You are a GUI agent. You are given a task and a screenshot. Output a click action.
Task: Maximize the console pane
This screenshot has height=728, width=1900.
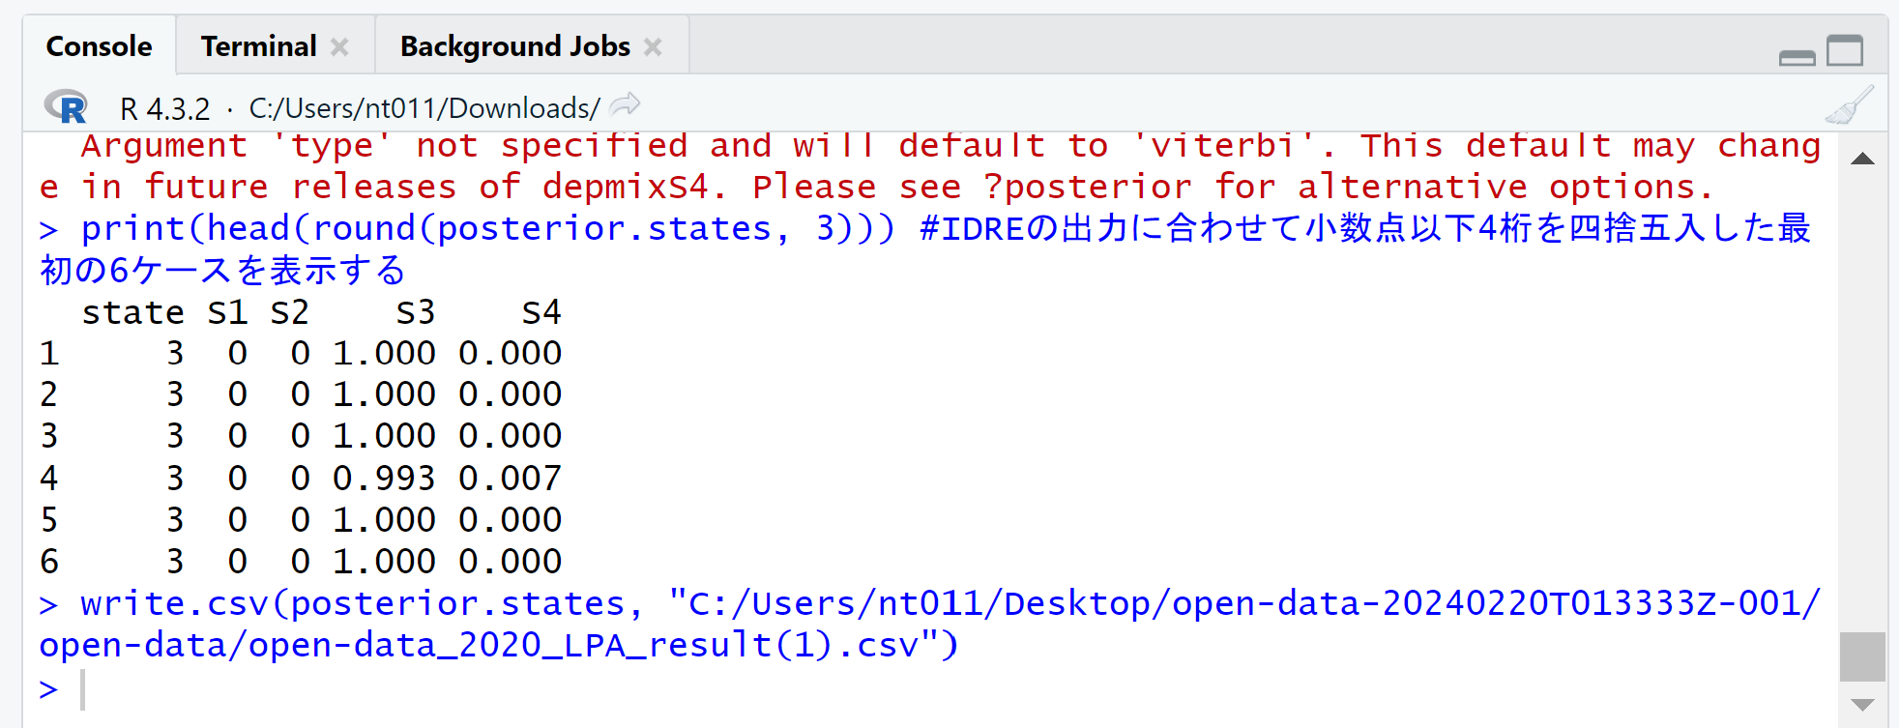pos(1845,49)
